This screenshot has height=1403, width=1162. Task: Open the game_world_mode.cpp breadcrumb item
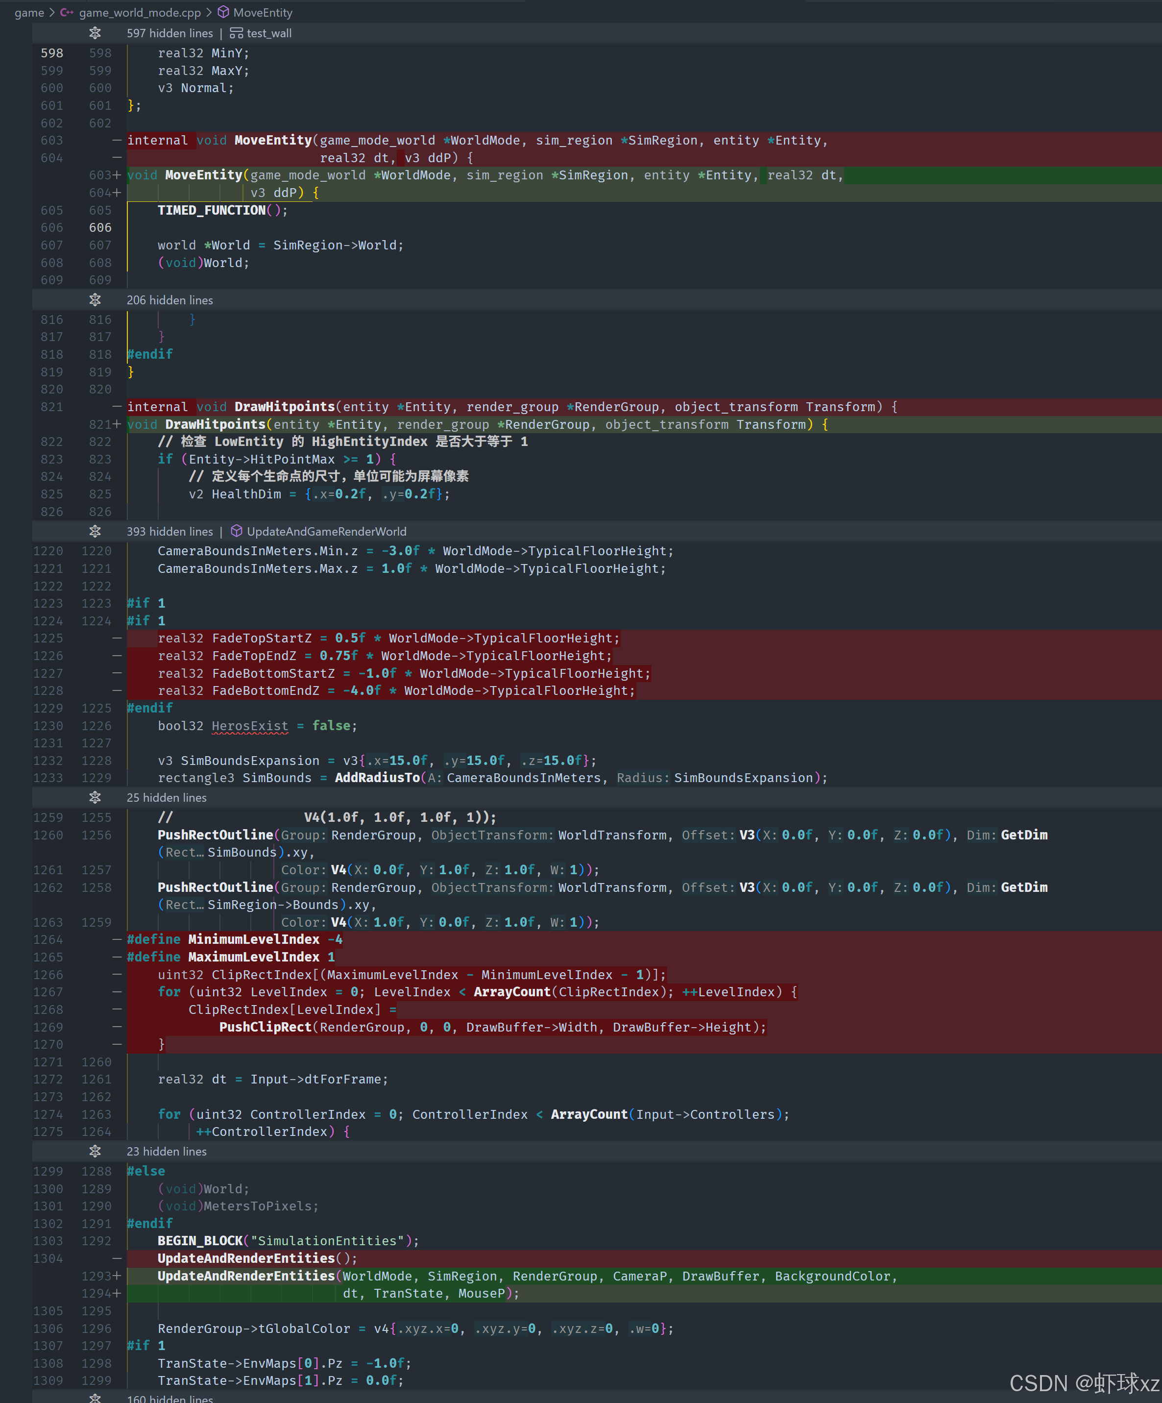(140, 13)
